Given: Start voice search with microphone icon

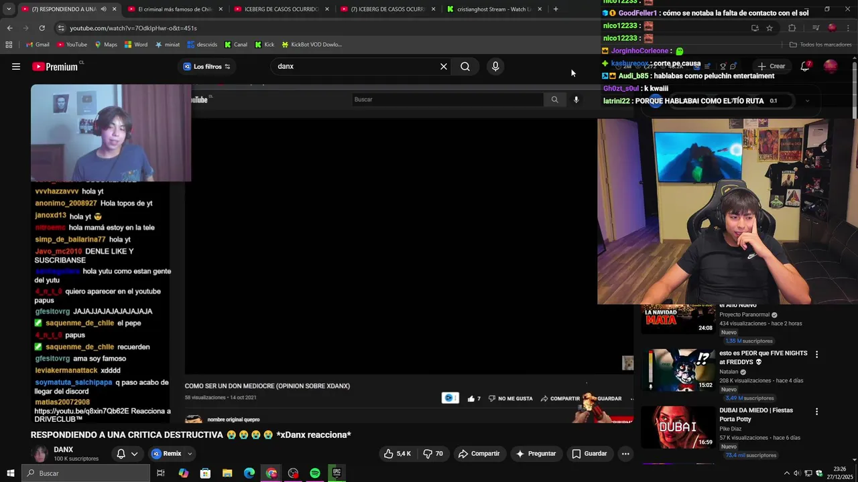Looking at the screenshot, I should point(495,66).
